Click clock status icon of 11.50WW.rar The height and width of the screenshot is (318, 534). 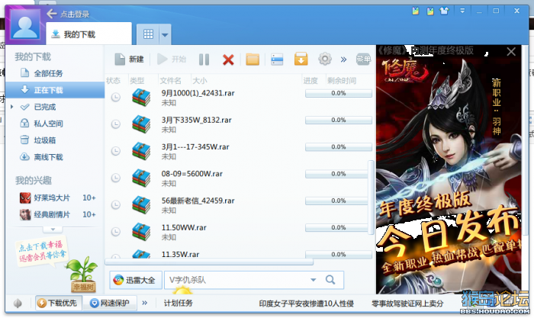(116, 232)
